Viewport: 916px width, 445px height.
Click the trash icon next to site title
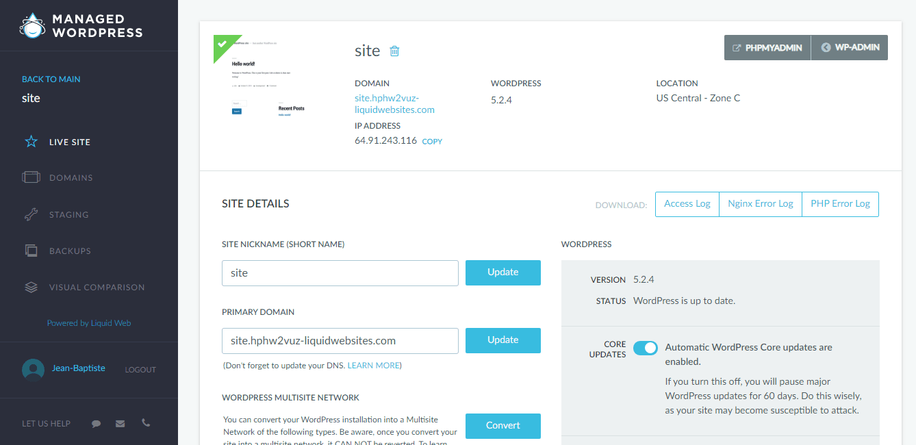coord(394,51)
